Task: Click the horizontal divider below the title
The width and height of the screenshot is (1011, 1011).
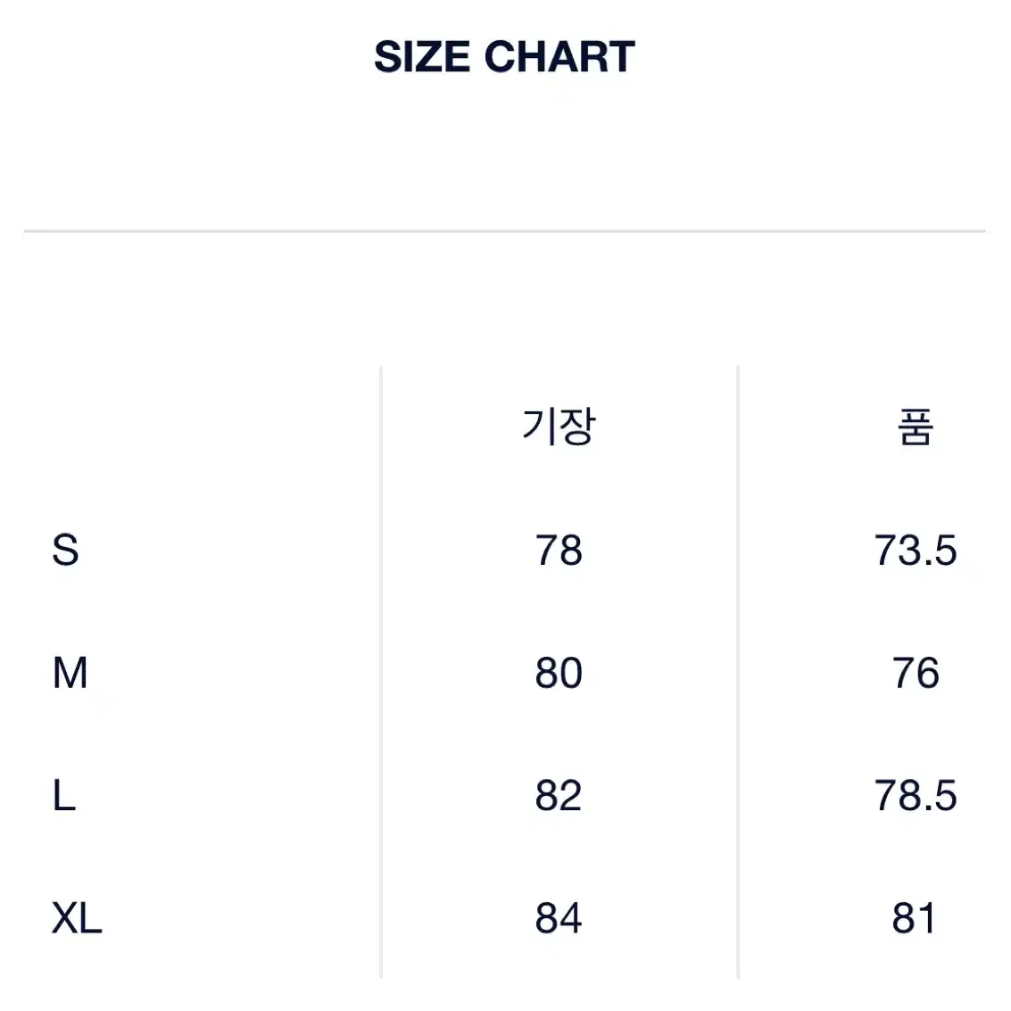Action: click(505, 230)
